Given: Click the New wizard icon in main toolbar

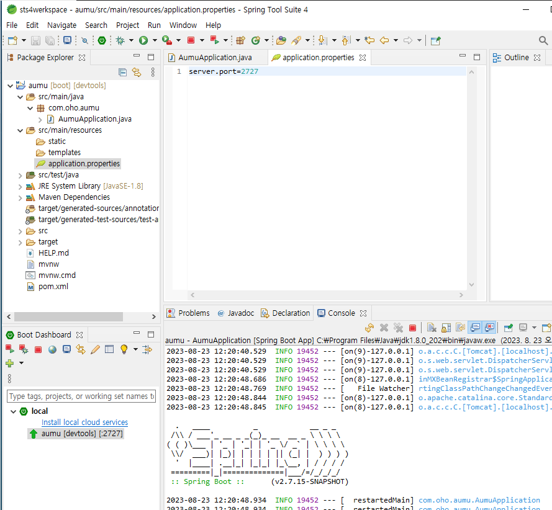Looking at the screenshot, I should pos(12,40).
